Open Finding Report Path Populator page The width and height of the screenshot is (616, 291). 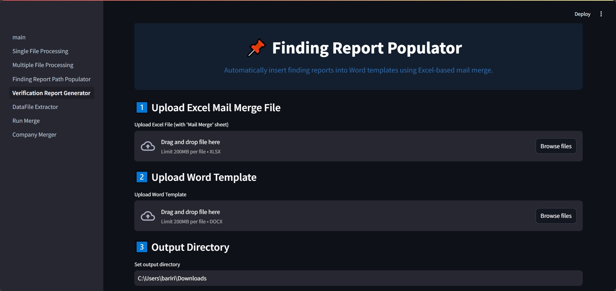click(52, 79)
